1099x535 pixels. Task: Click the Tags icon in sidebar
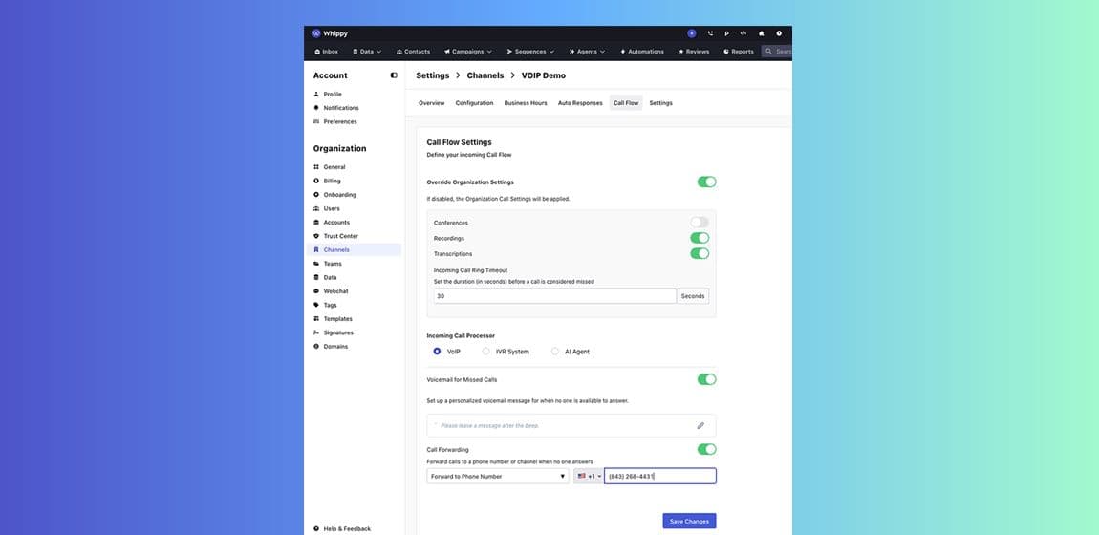point(316,306)
